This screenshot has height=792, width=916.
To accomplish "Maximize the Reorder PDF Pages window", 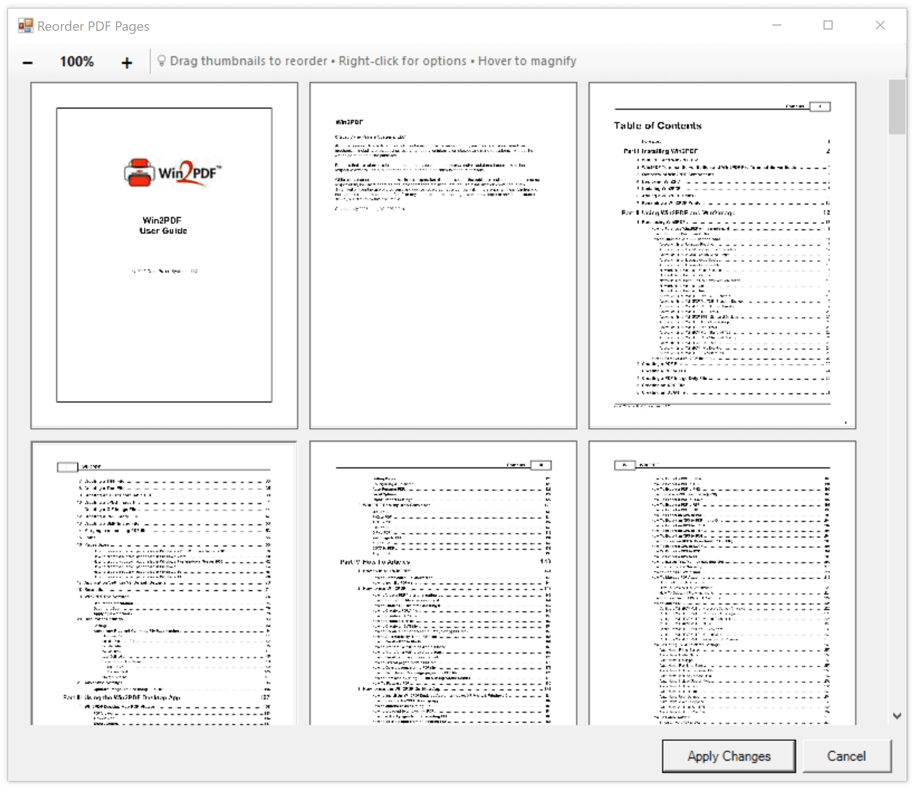I will [828, 25].
